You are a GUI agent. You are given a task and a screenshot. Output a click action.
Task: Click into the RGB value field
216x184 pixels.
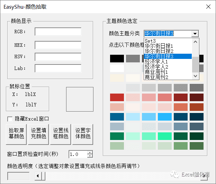pyautogui.click(x=58, y=32)
